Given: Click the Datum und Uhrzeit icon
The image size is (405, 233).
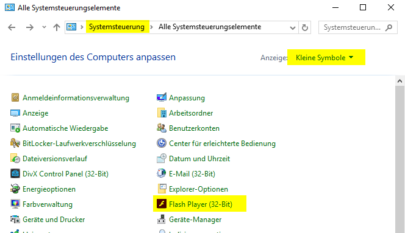Looking at the screenshot, I should tap(162, 159).
